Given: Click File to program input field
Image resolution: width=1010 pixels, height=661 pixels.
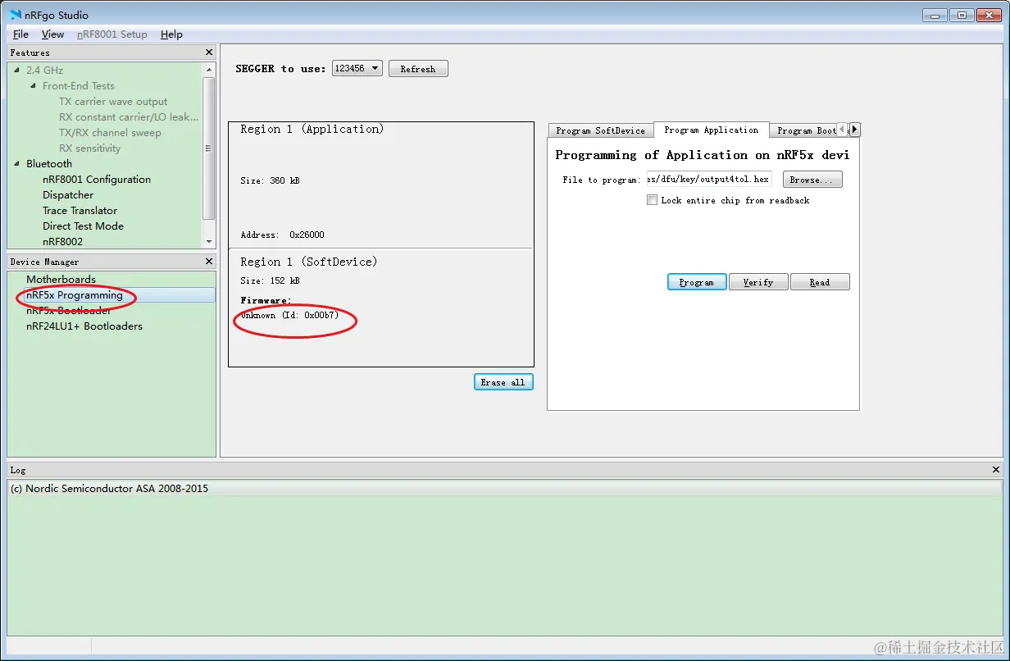Looking at the screenshot, I should click(709, 180).
